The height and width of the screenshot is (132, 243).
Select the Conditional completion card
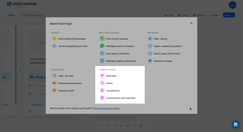click(x=113, y=91)
